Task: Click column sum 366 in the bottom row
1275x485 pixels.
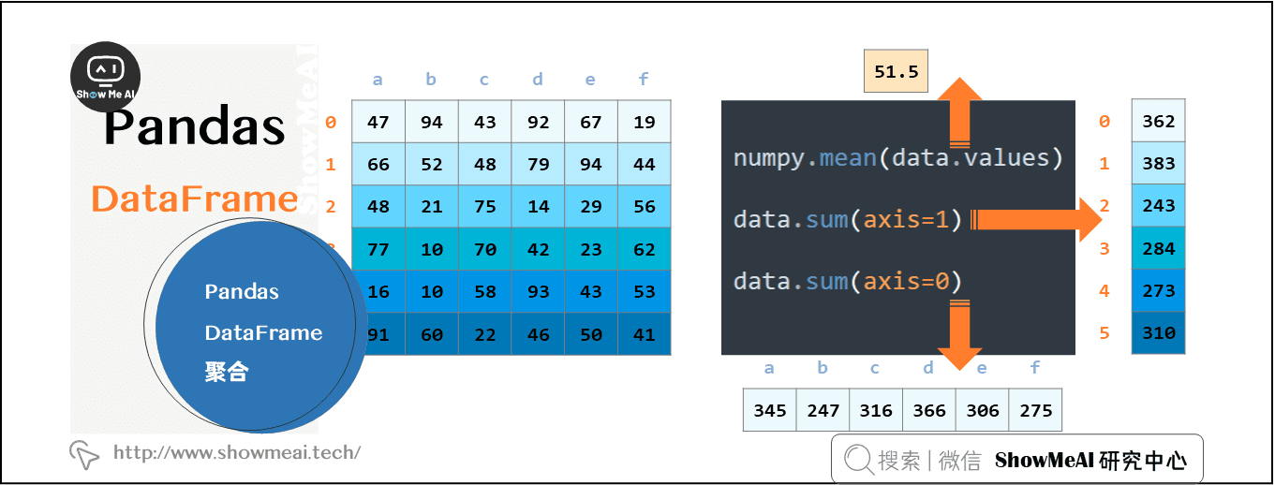Action: coord(929,410)
